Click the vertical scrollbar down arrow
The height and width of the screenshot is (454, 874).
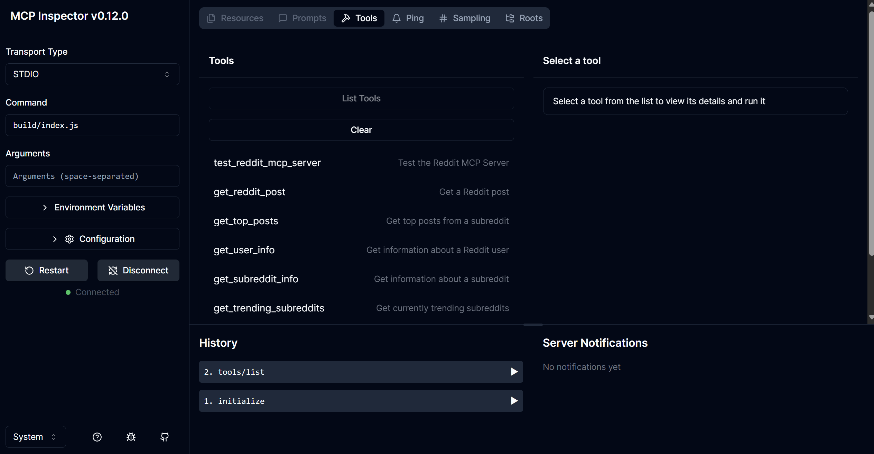click(871, 318)
